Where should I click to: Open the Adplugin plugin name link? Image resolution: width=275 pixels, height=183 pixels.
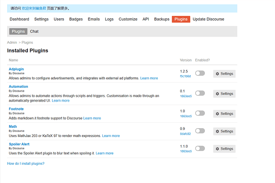coord(16,69)
